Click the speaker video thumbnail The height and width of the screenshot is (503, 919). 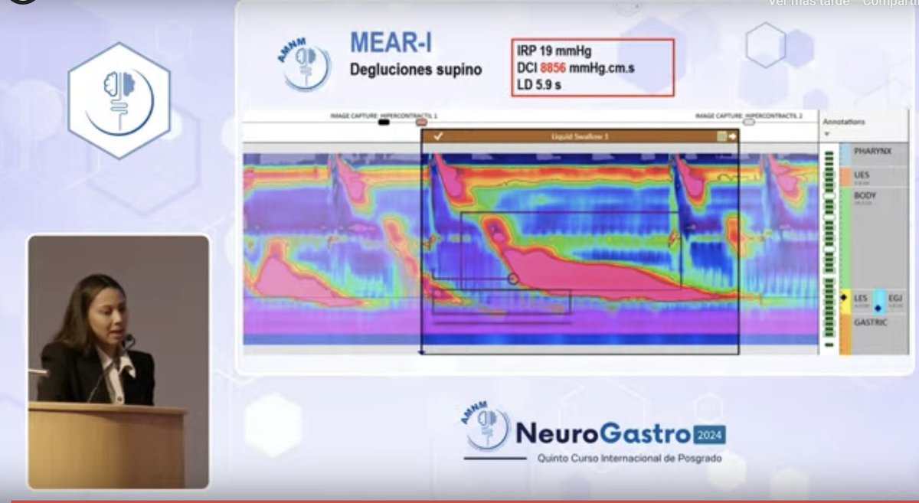[119, 361]
